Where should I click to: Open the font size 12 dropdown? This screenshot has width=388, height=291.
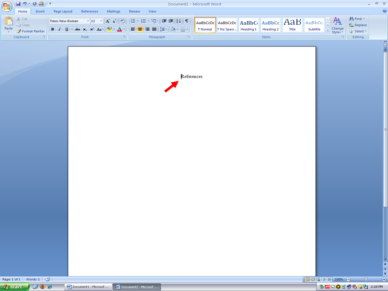101,21
